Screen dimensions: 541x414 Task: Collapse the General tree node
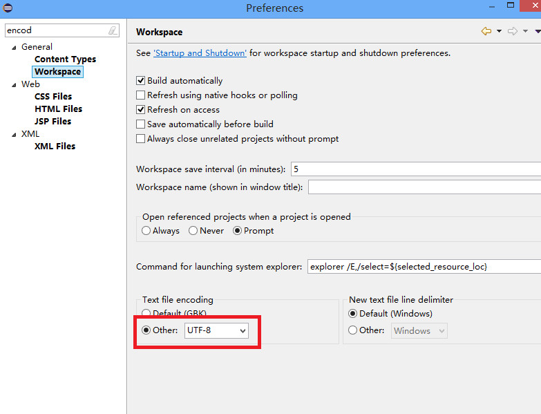pyautogui.click(x=14, y=48)
